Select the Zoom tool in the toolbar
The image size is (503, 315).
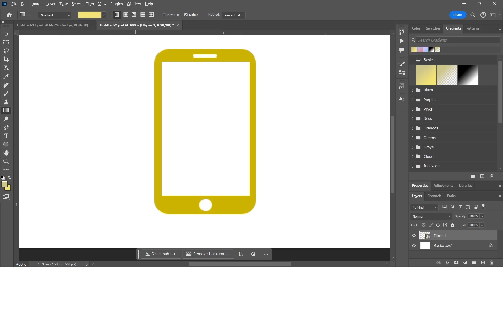[x=6, y=161]
